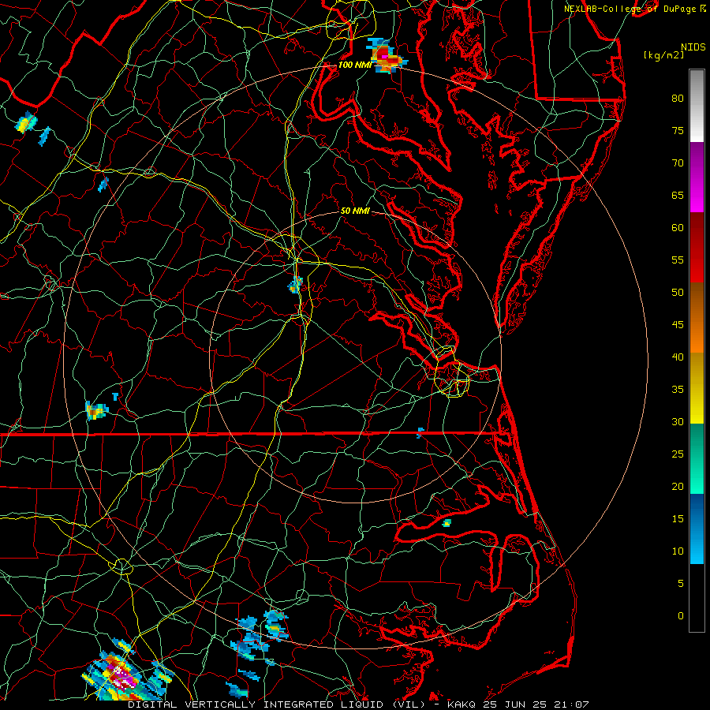Viewport: 710px width, 710px height.
Task: Pick the magenta band of the color scale
Action: point(697,177)
